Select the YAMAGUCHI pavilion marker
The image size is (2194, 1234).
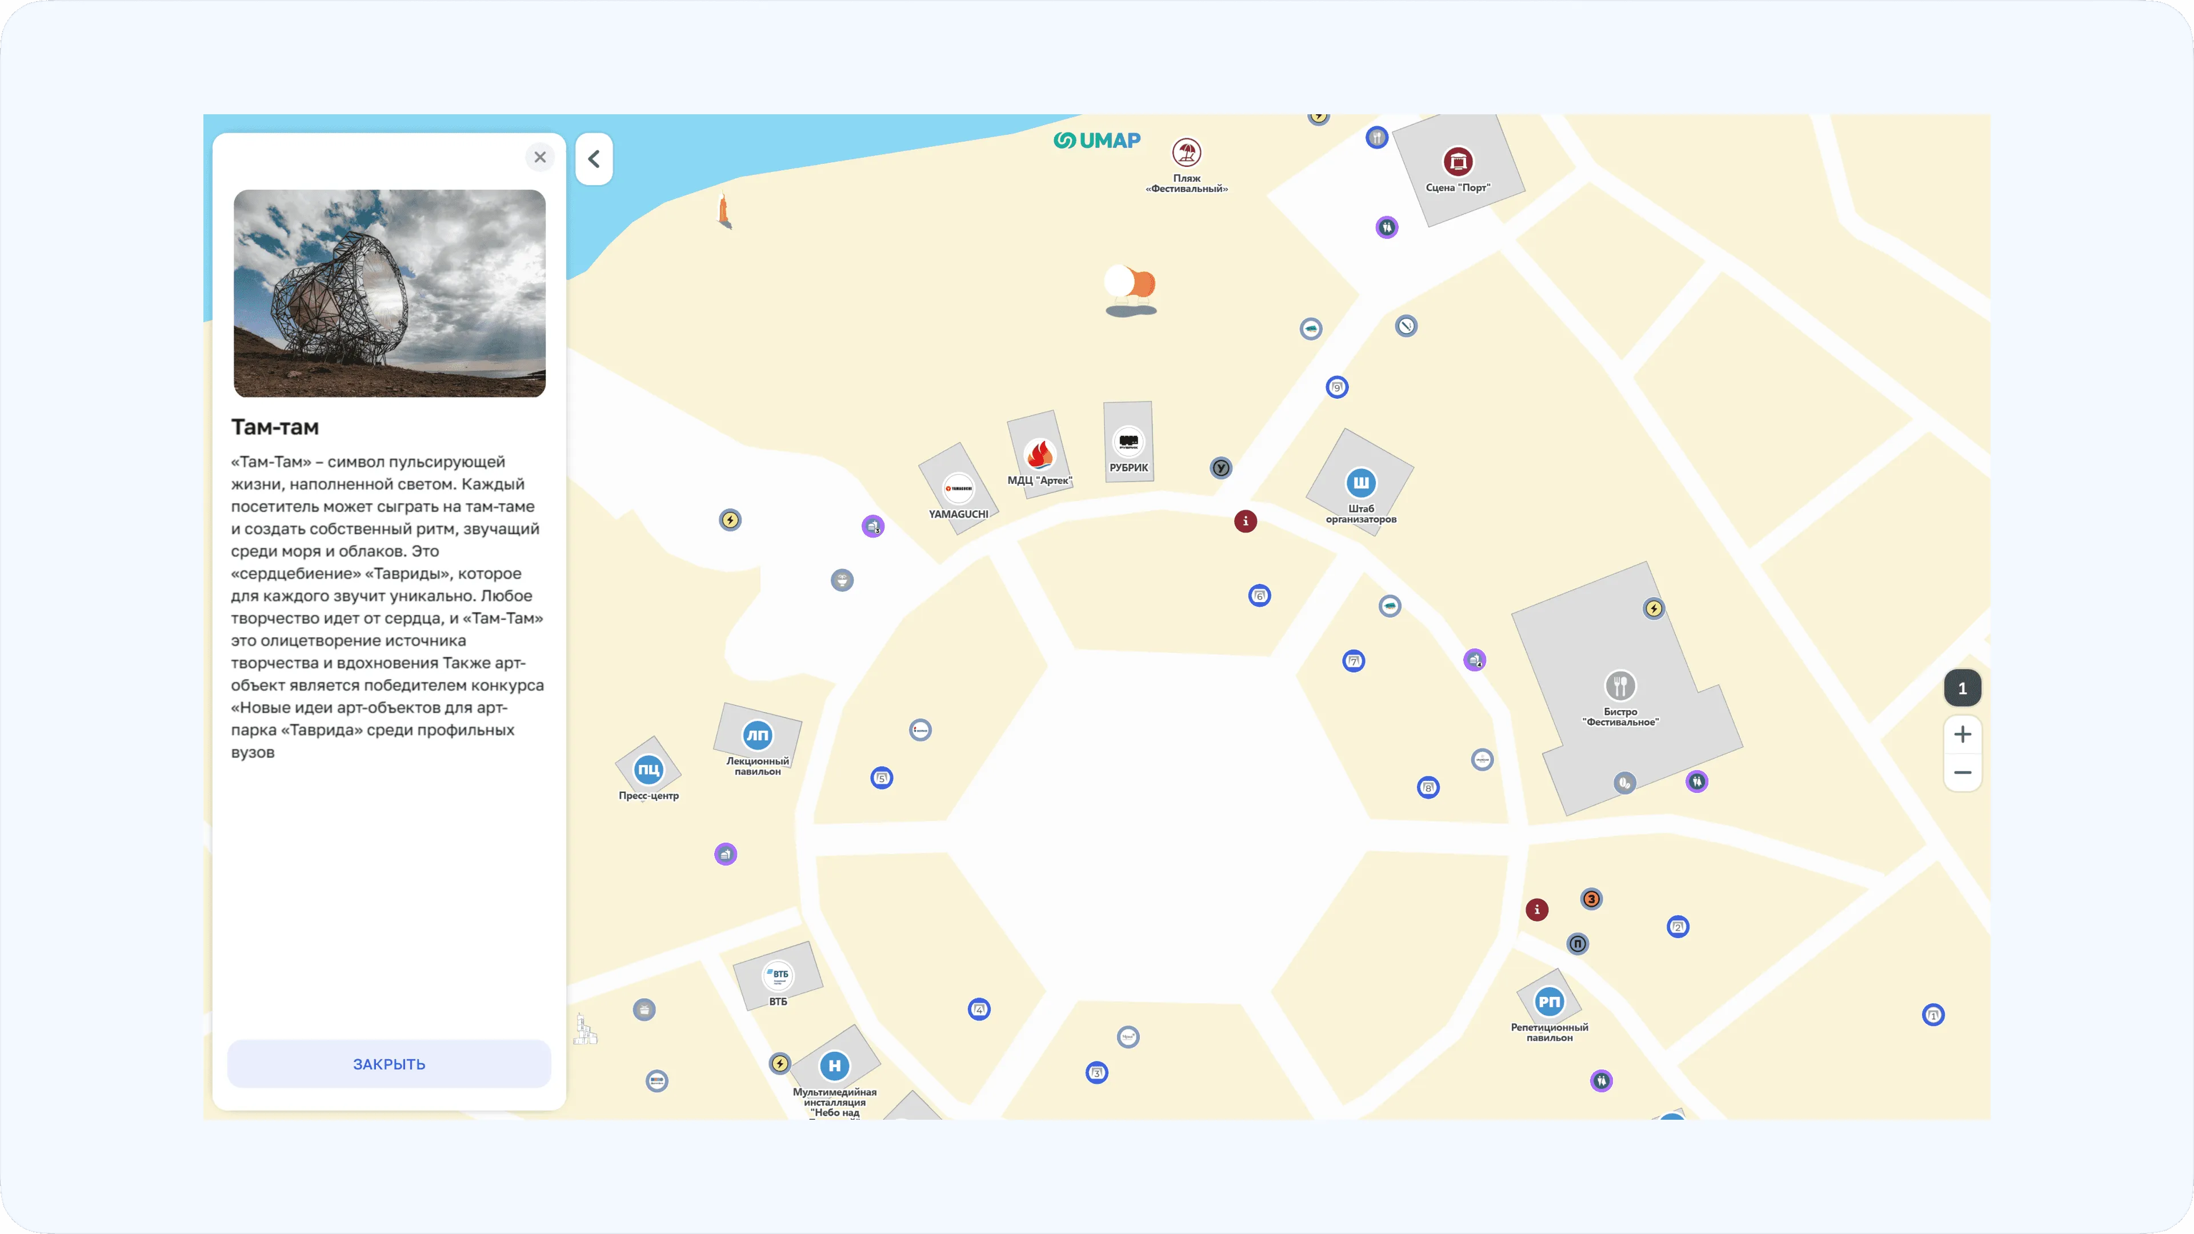(958, 488)
